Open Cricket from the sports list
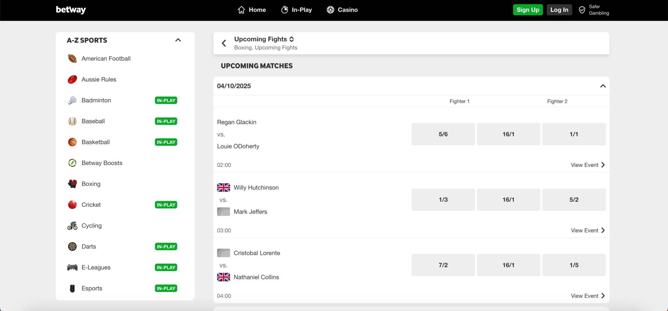The width and height of the screenshot is (668, 311). [x=91, y=205]
